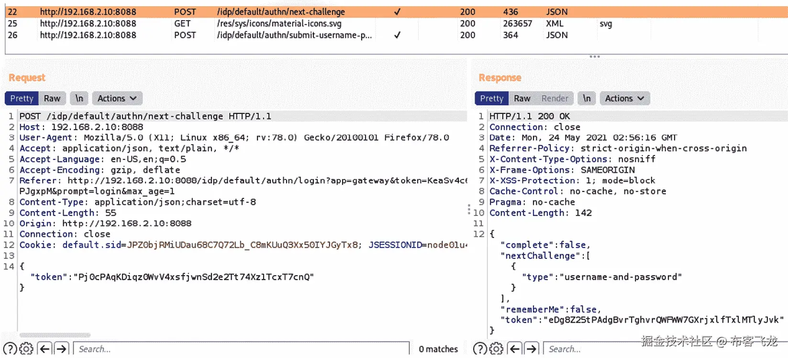Click the 0 matches label
Screen dimensions: 788x358
coord(438,349)
